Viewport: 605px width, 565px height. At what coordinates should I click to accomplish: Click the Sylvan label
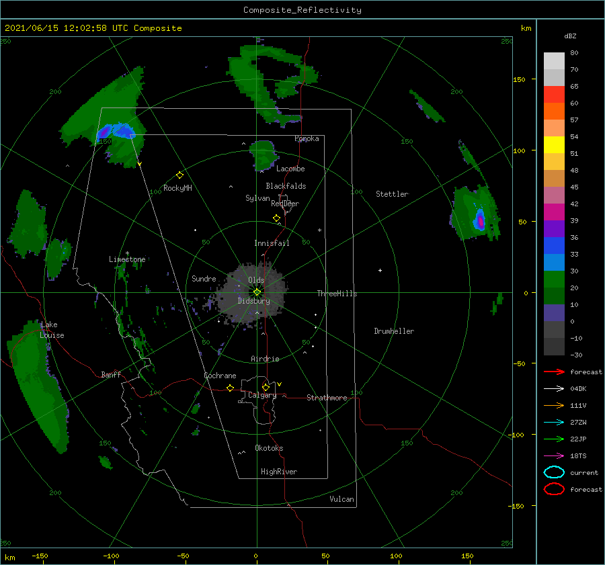(257, 198)
